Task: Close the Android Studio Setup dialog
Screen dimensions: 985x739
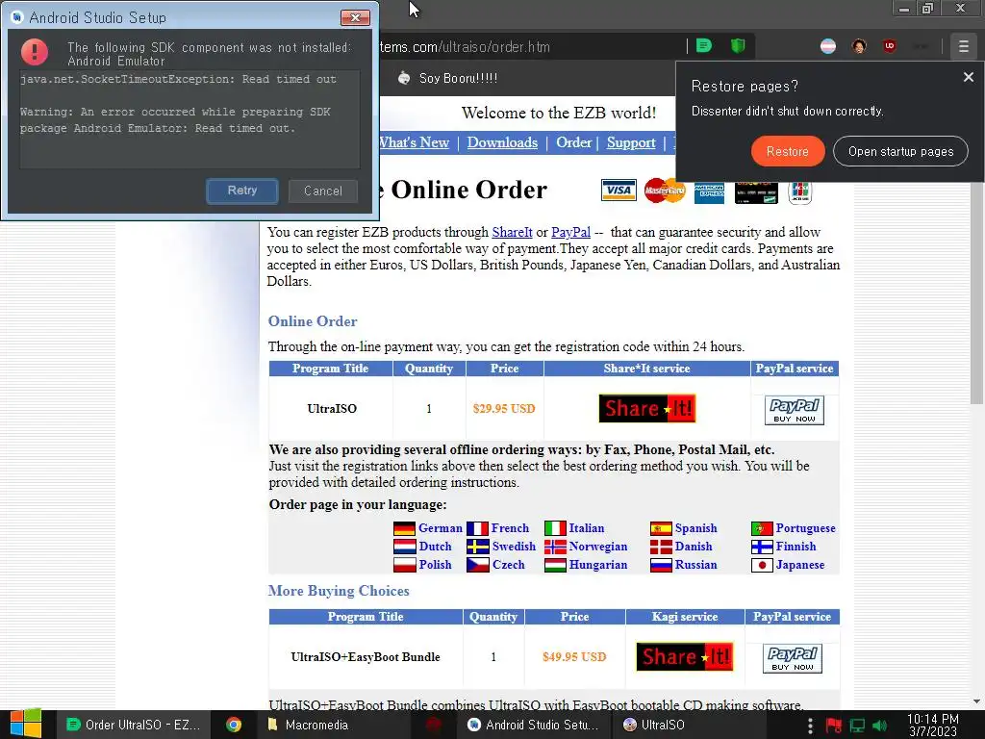Action: pos(355,17)
